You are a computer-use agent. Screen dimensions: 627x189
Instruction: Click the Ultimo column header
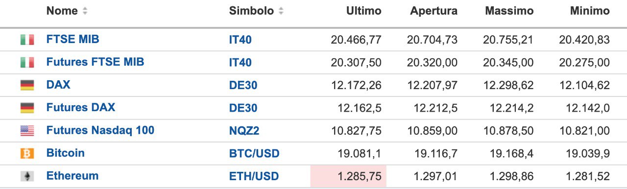pyautogui.click(x=363, y=11)
